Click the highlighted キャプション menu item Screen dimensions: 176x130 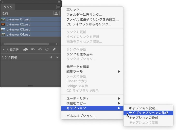pos(92,108)
